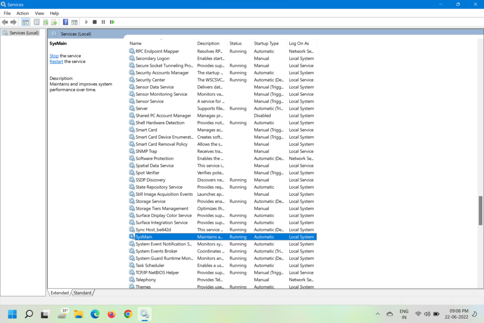
Task: Open Firefox from the taskbar
Action: coord(112,314)
